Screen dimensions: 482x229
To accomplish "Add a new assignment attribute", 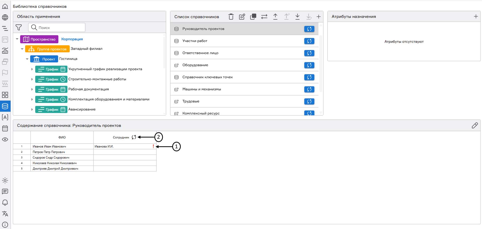I will pyautogui.click(x=476, y=17).
